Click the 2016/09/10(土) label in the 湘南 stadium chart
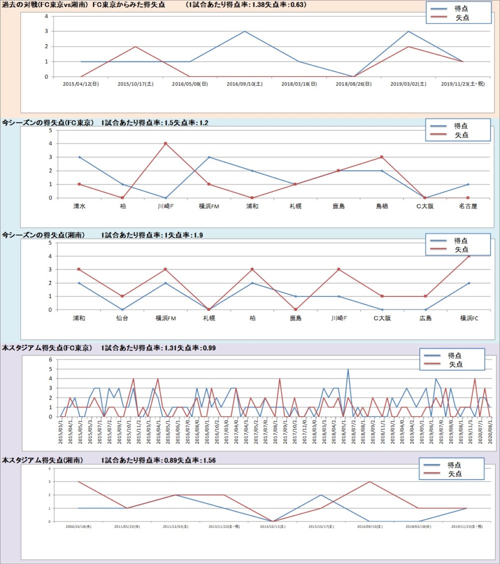500x564 pixels. click(370, 526)
